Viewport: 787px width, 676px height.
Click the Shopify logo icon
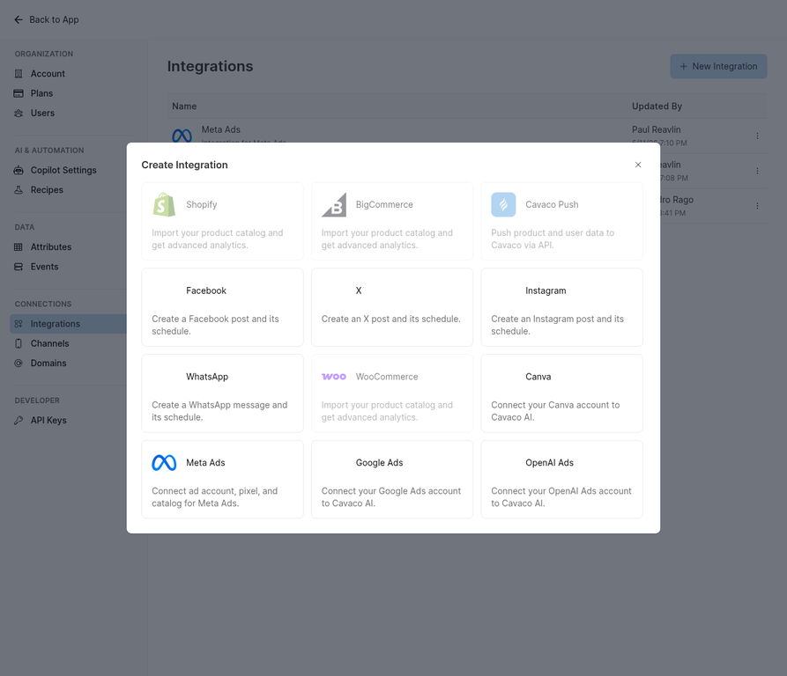tap(164, 204)
